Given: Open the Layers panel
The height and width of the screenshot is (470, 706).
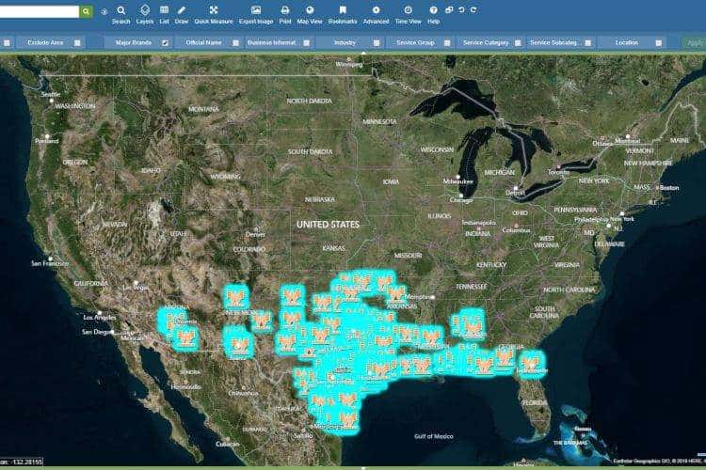Looking at the screenshot, I should (145, 15).
